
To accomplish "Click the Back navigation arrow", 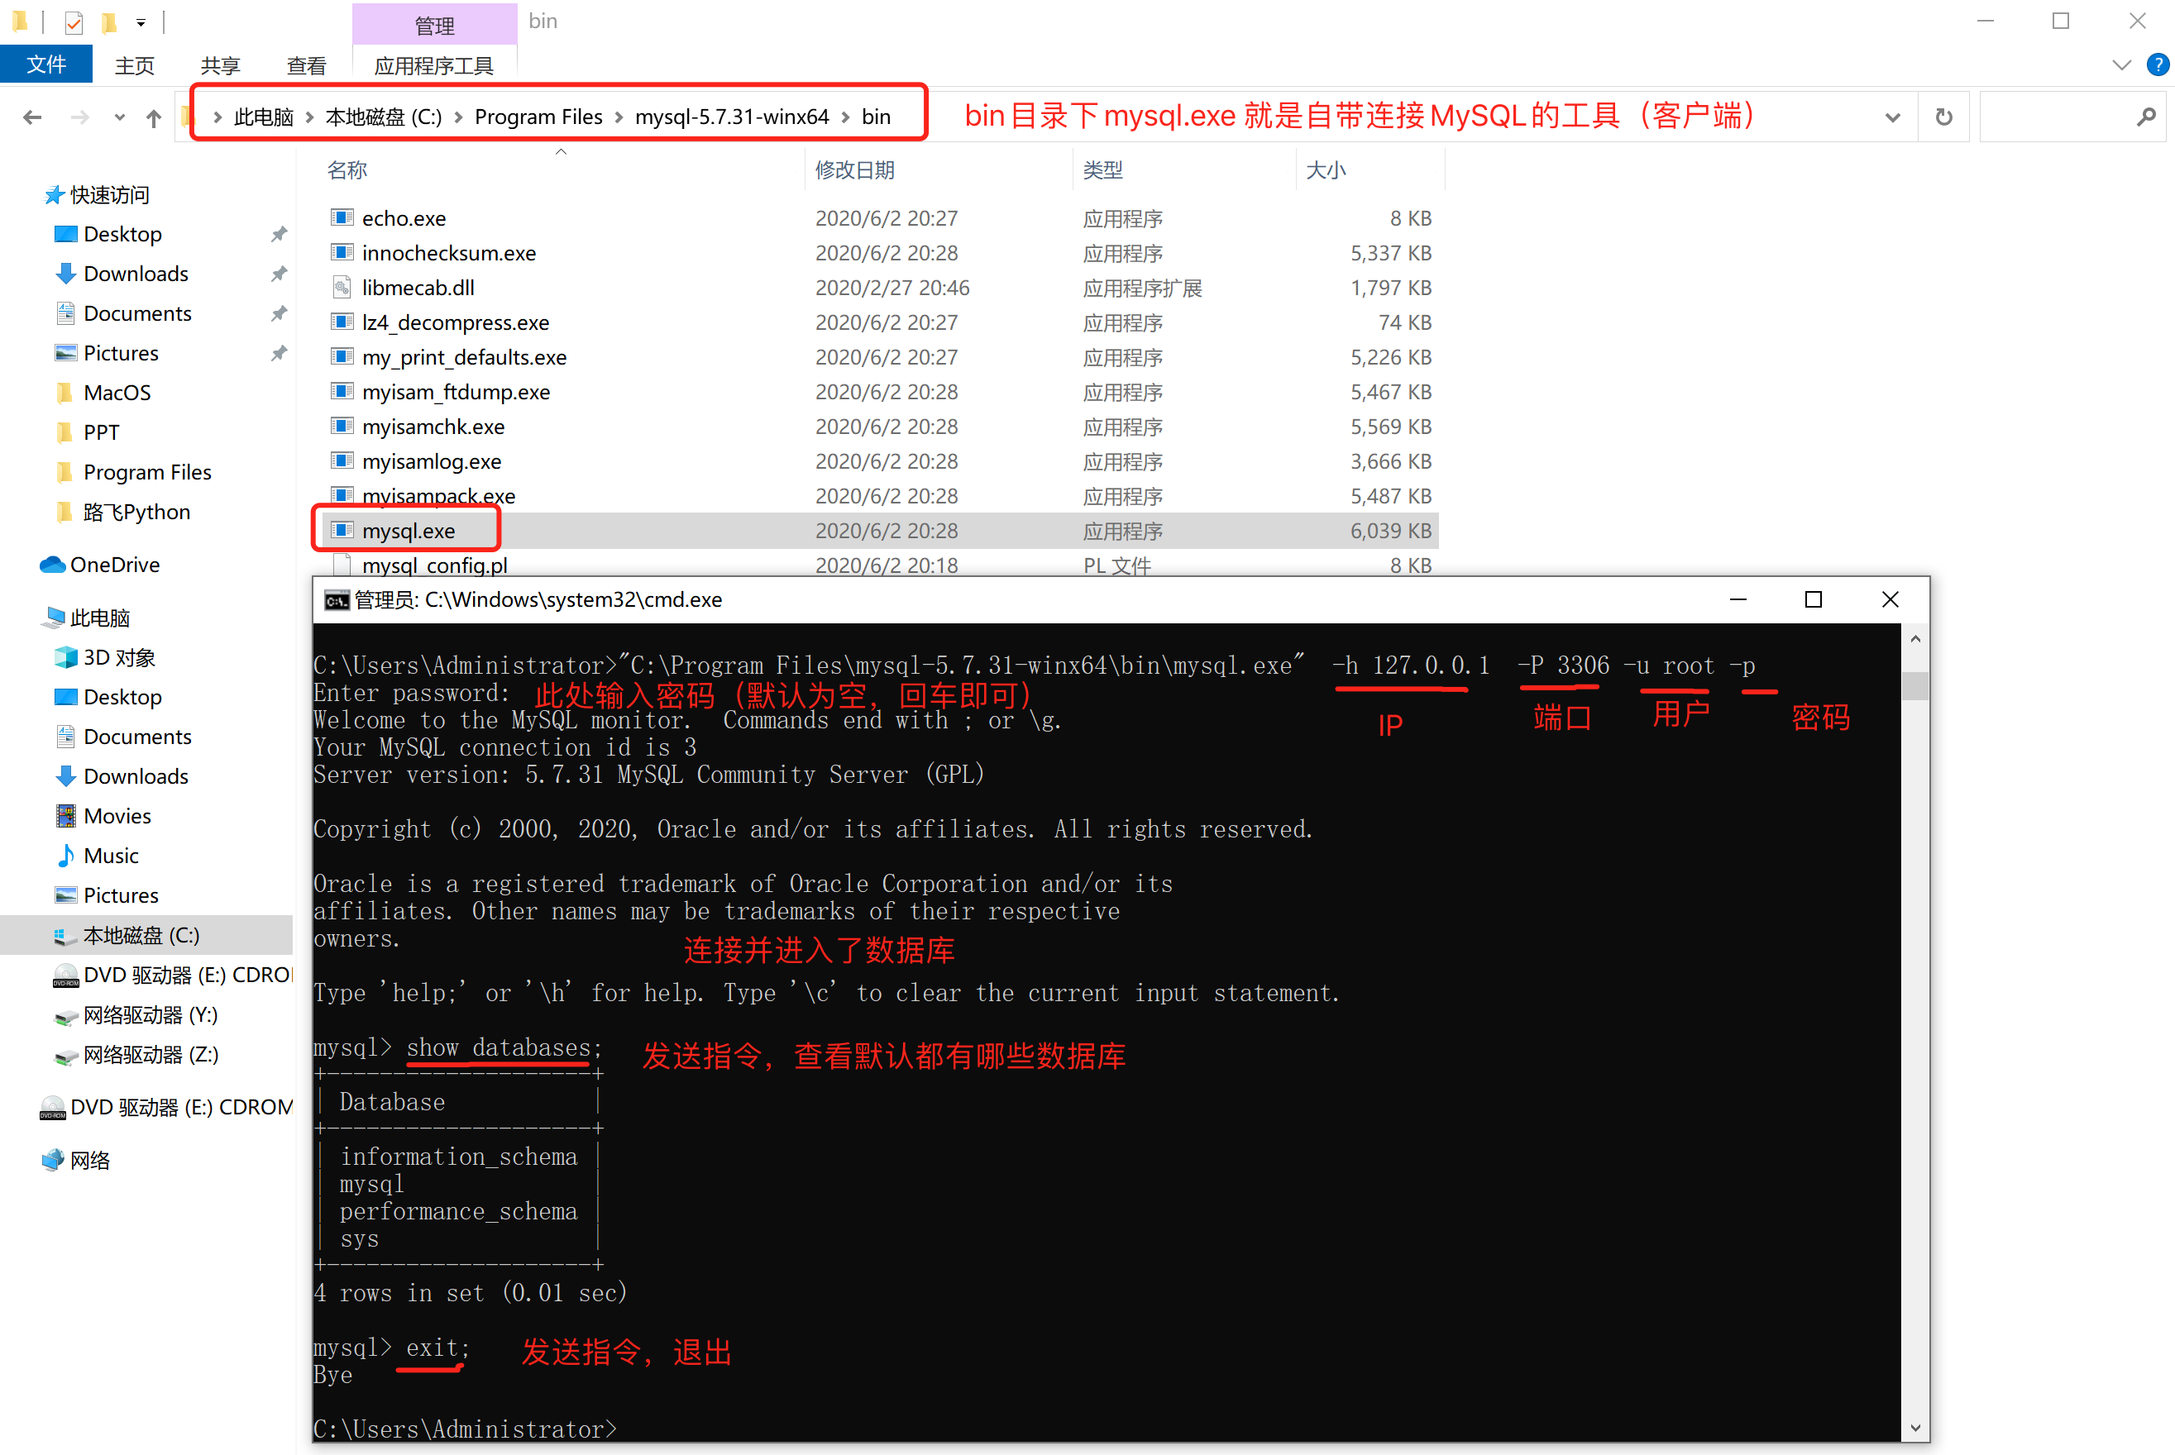I will pyautogui.click(x=32, y=117).
